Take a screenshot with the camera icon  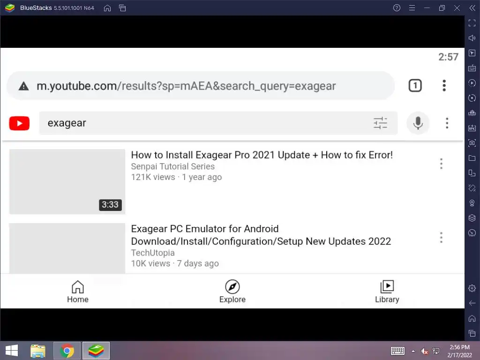click(x=472, y=143)
